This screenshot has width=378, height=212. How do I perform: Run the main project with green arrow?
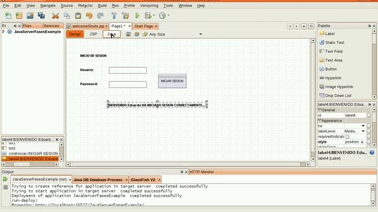tap(137, 16)
